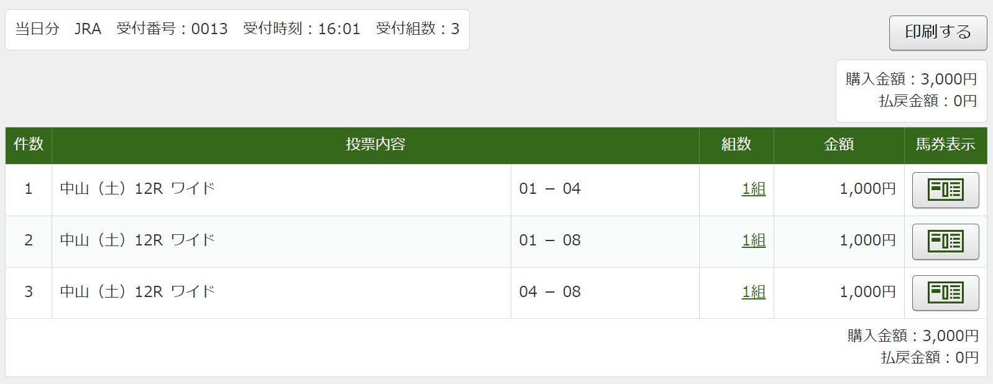Viewport: 993px width, 384px height.
Task: Click the 馬券表示 column header
Action: (x=945, y=145)
